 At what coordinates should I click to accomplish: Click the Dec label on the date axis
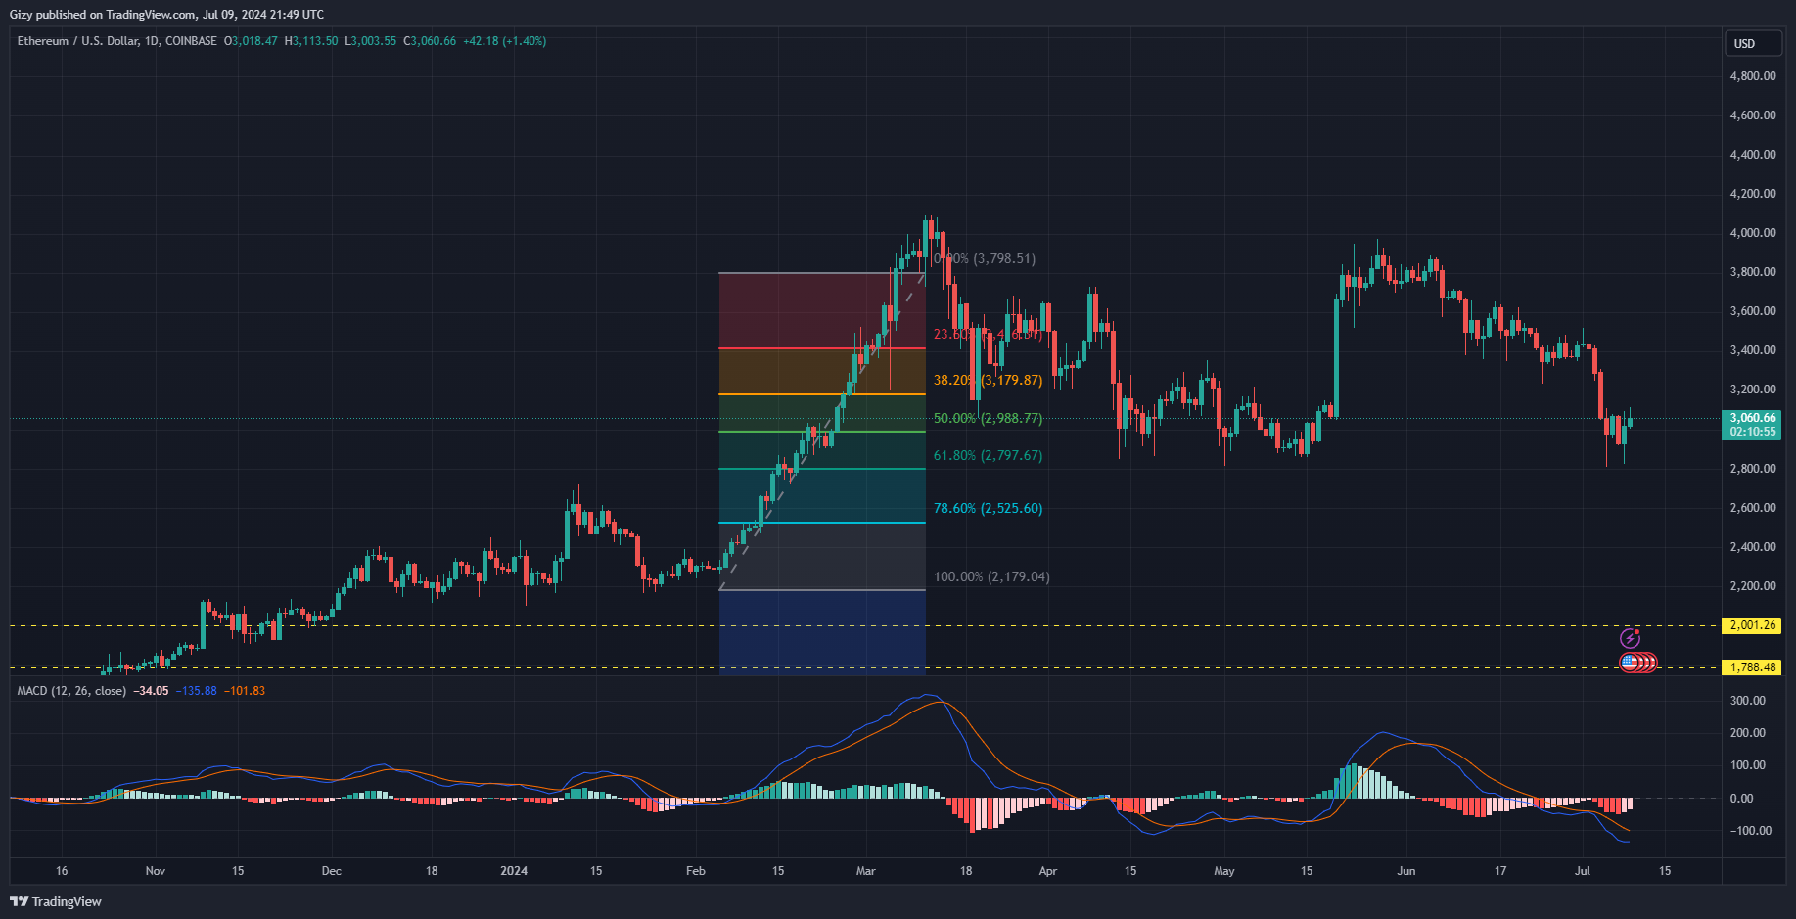click(x=332, y=871)
